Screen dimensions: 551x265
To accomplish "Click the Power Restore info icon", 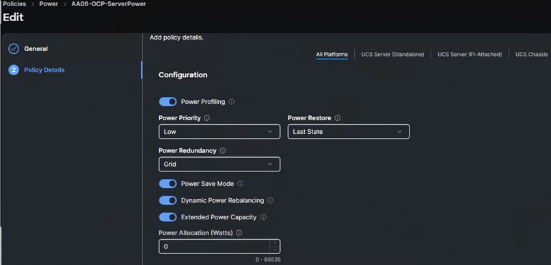I will click(337, 118).
